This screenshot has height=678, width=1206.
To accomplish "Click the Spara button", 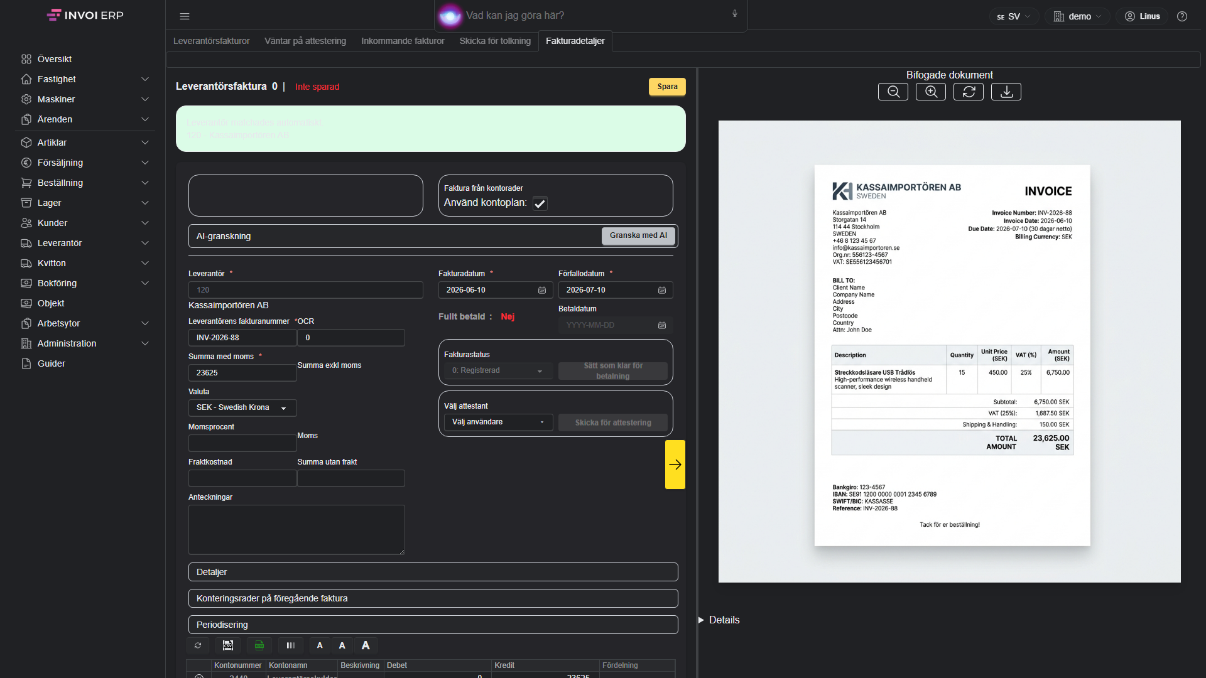I will click(x=667, y=87).
